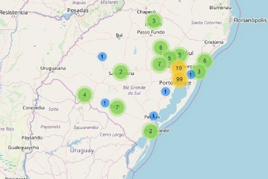The image size is (268, 179).
Task: Click the Uruguay country label
Action: (82, 150)
